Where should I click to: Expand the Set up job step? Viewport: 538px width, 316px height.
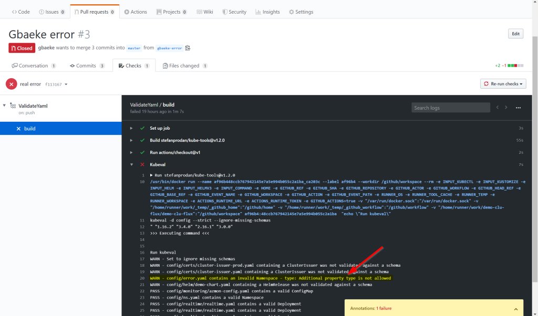(131, 128)
